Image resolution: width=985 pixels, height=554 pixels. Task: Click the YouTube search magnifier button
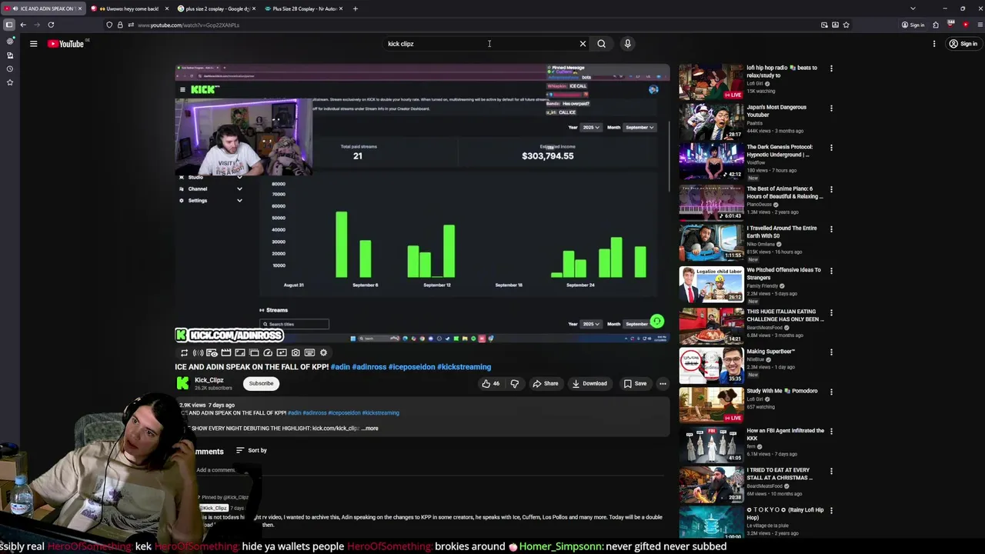601,44
